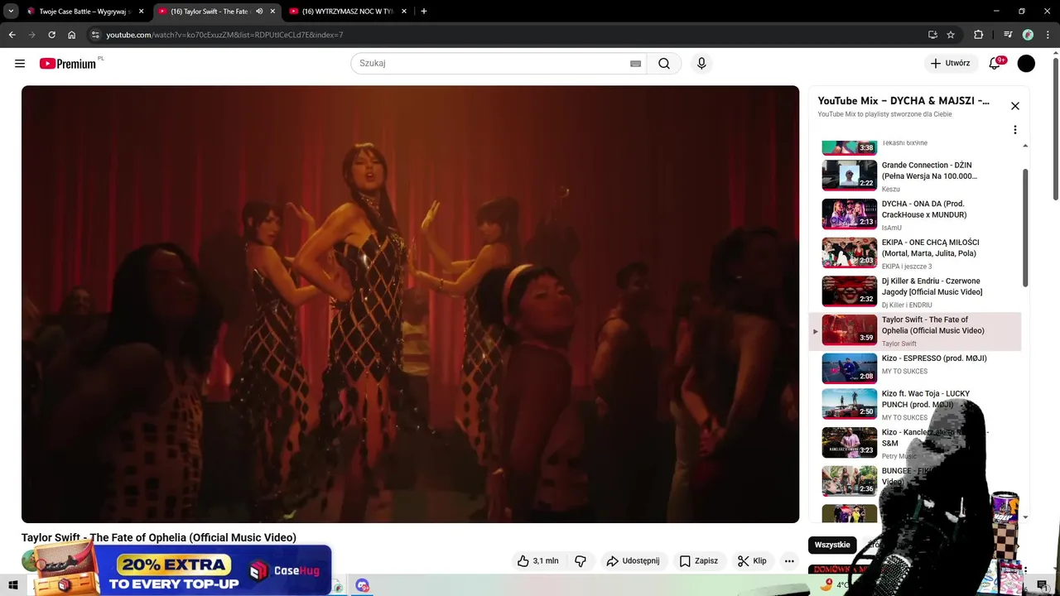Screen dimensions: 1060x596
Task: Click the youtube.com address bar URL
Action: (224, 35)
